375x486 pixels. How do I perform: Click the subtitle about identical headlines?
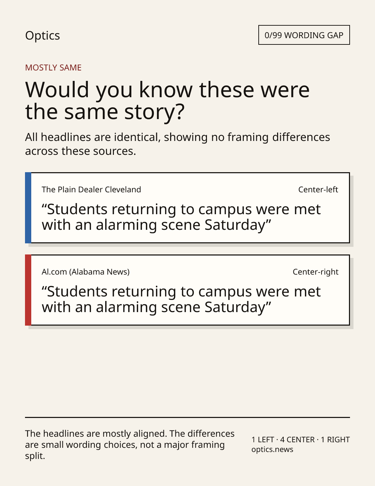click(x=177, y=144)
